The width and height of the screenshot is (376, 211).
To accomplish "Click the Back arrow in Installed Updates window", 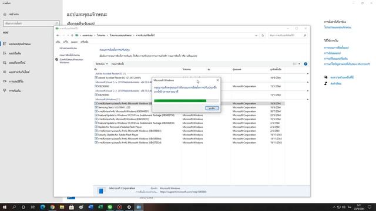I will (x=58, y=35).
